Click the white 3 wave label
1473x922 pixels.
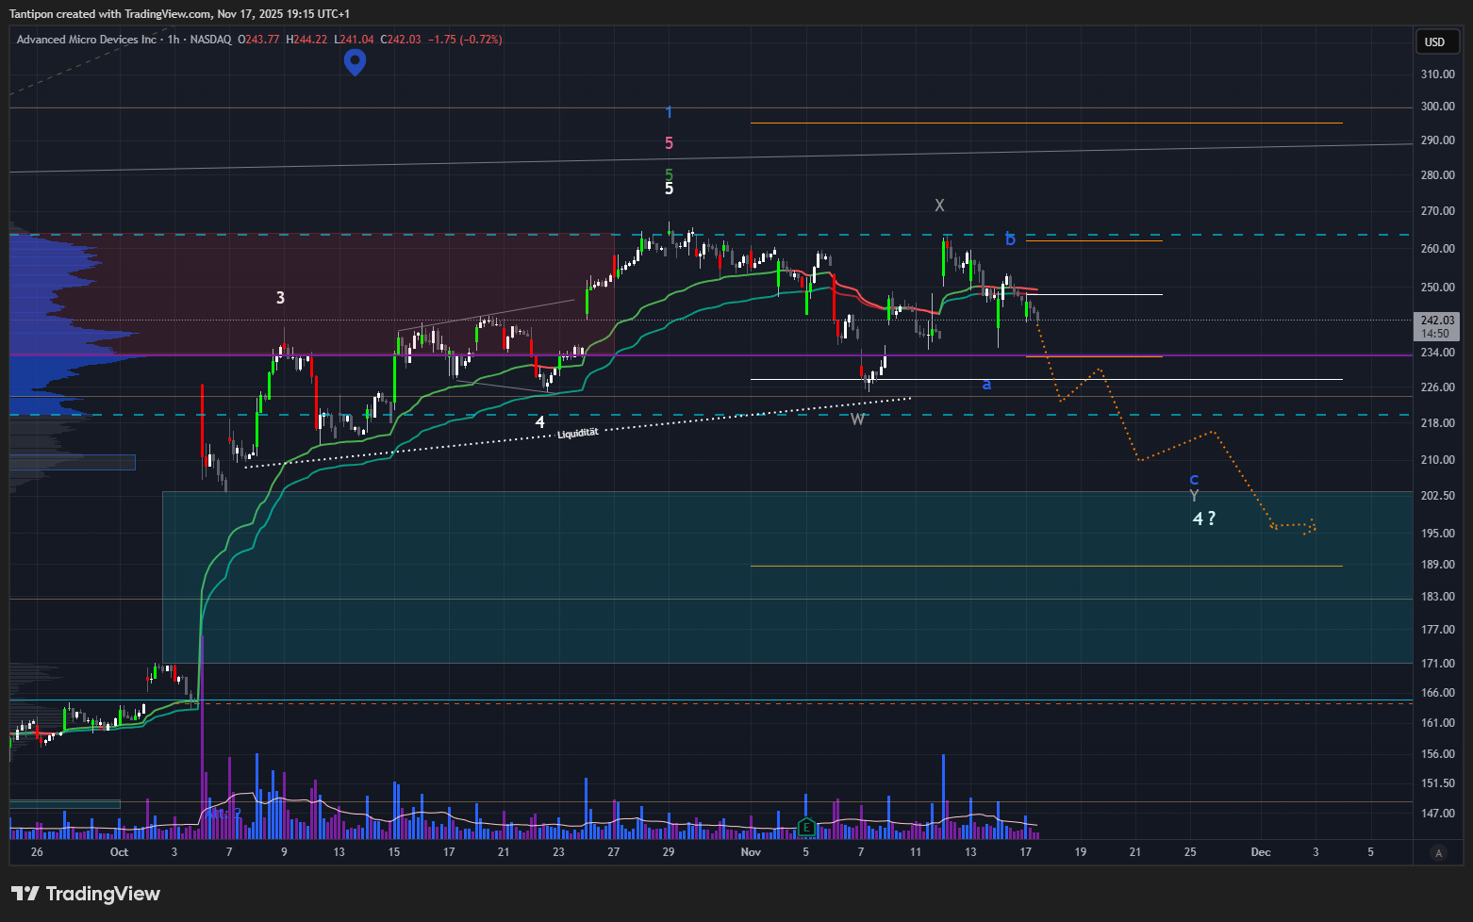(280, 298)
